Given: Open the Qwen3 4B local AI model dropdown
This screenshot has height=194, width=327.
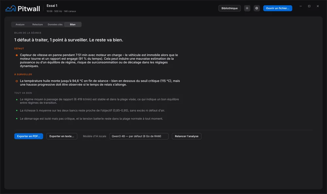Looking at the screenshot, I should pyautogui.click(x=139, y=136).
